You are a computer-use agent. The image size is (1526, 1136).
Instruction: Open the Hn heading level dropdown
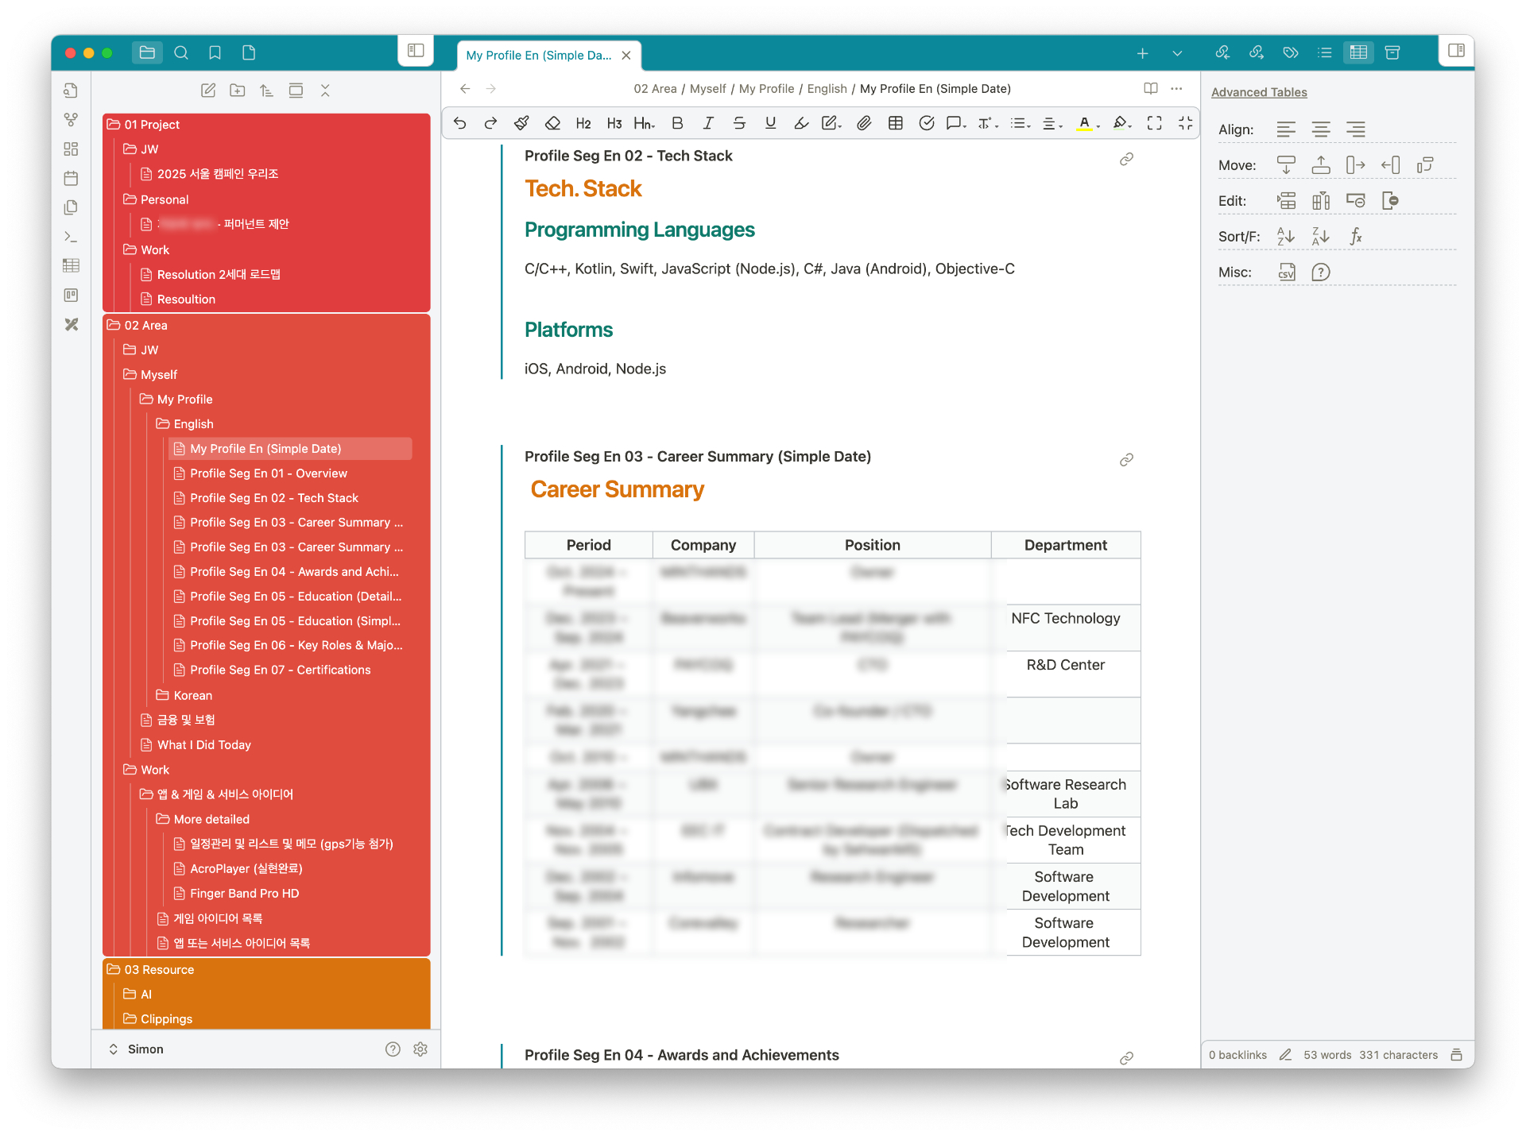[x=645, y=123]
